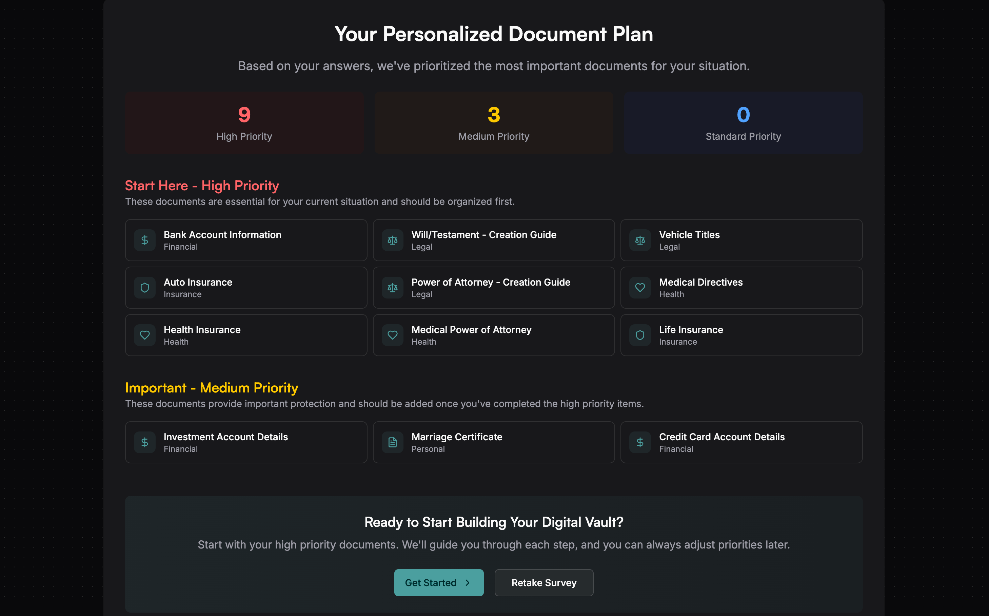Select the Medical Directives title
Screen dimensions: 989x616
(700, 282)
